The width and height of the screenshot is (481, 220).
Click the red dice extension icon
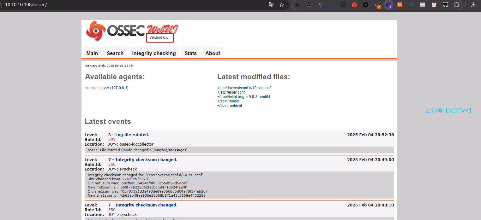(354, 5)
